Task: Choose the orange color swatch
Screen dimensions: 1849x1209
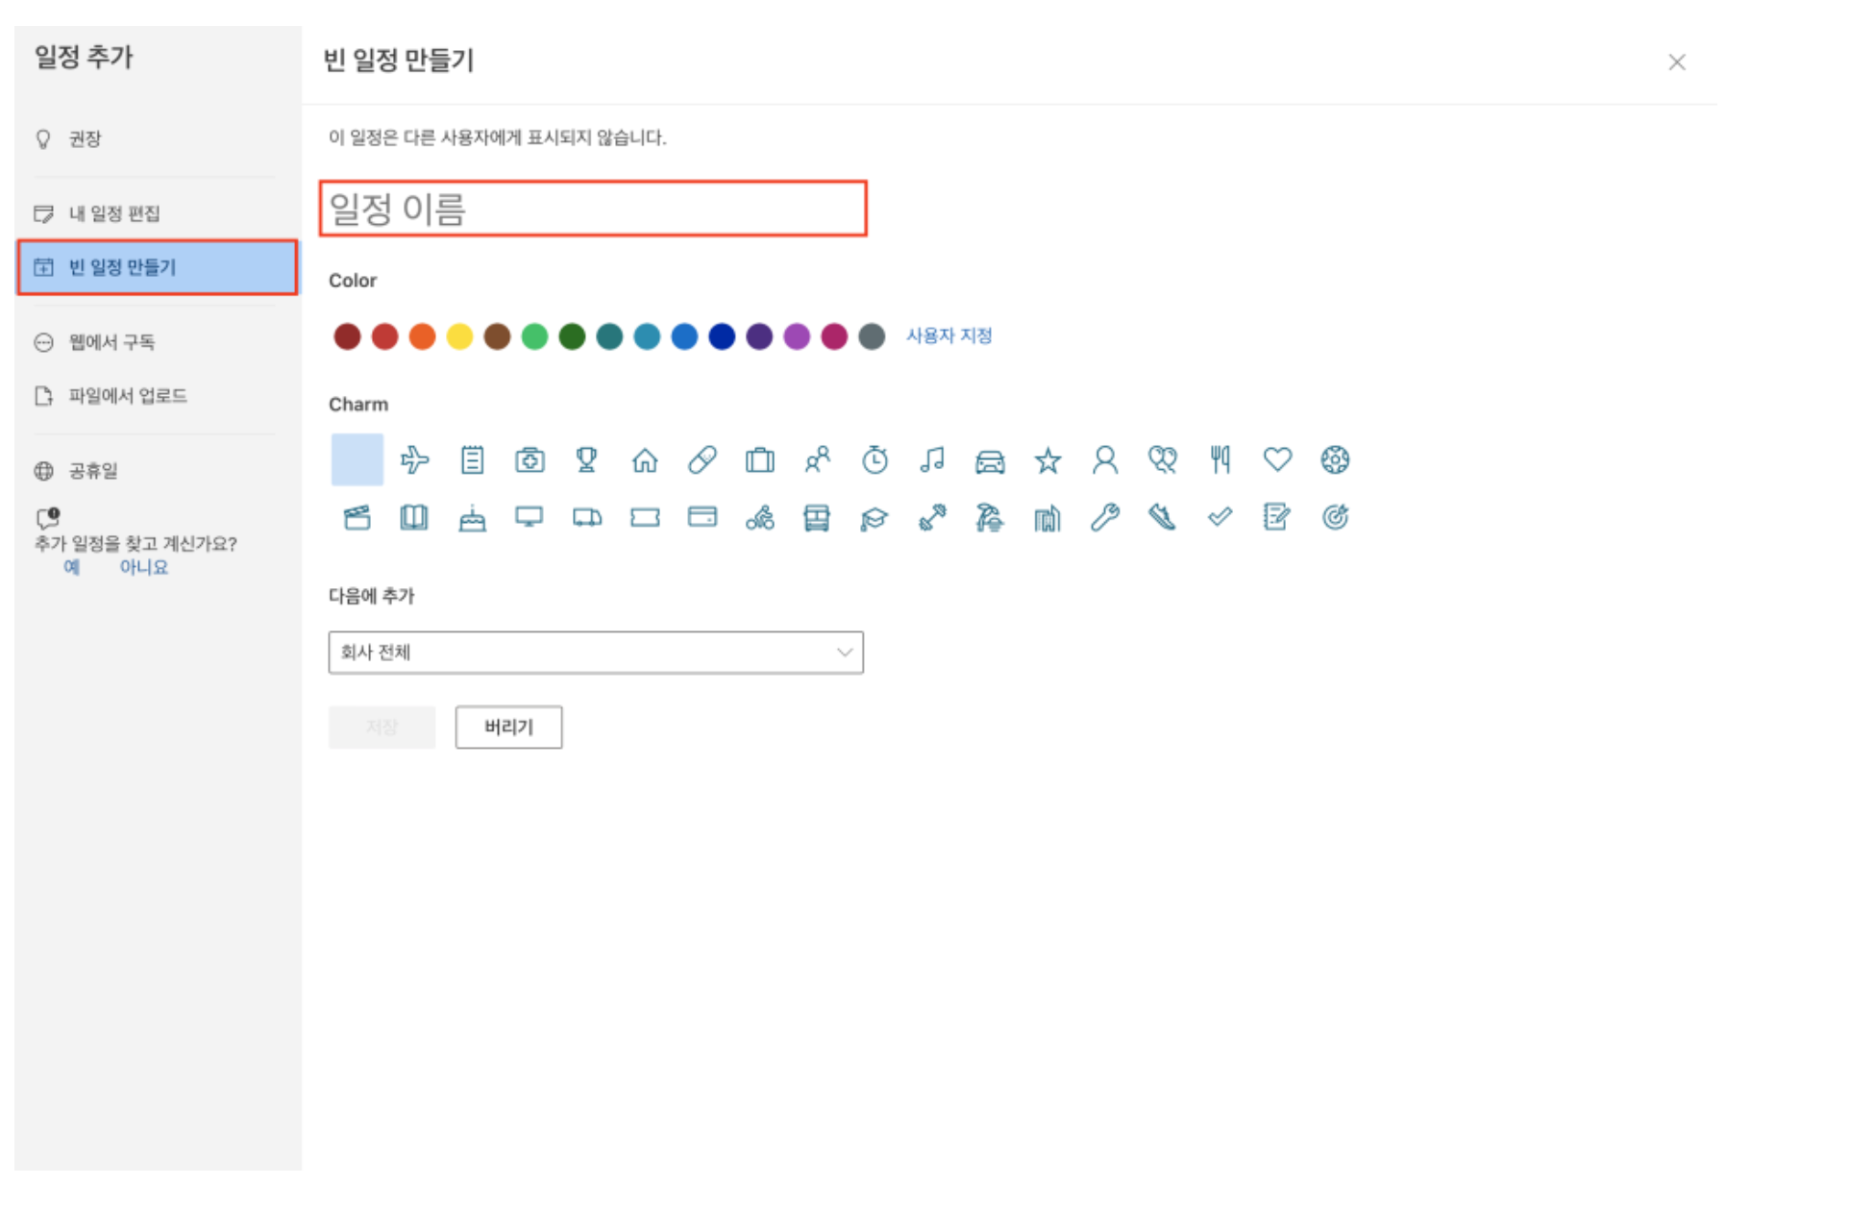Action: (x=422, y=337)
